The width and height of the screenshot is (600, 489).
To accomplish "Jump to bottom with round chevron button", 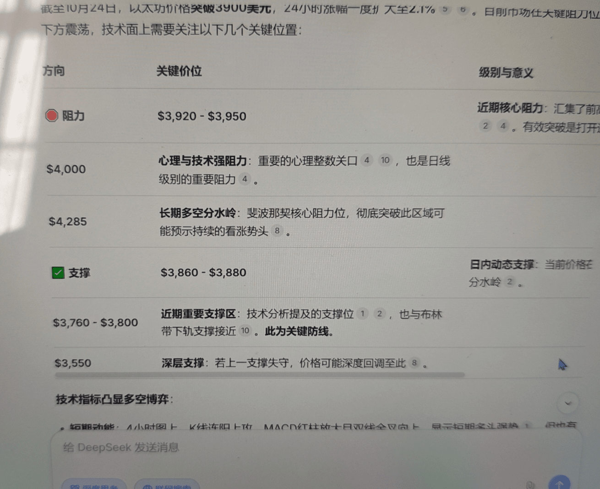I will point(568,403).
